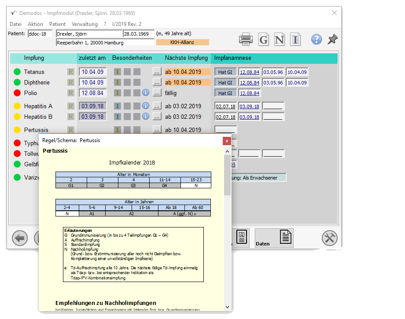Toggle the R marker for Tetanus
The image size is (405, 319).
pos(70,72)
